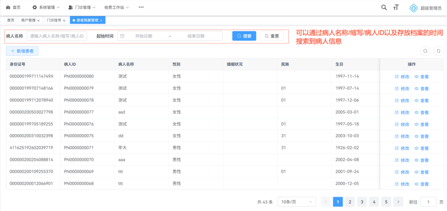The image size is (447, 211).
Task: Click the 超级管理员 avatar icon
Action: [414, 8]
